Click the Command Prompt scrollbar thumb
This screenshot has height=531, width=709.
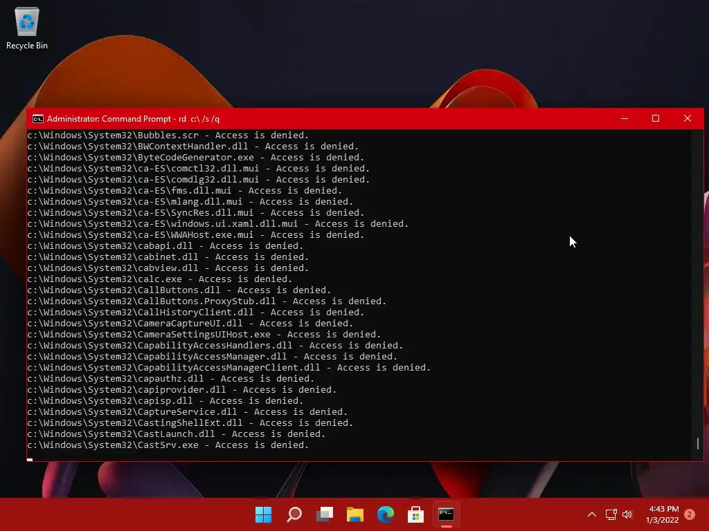click(698, 443)
